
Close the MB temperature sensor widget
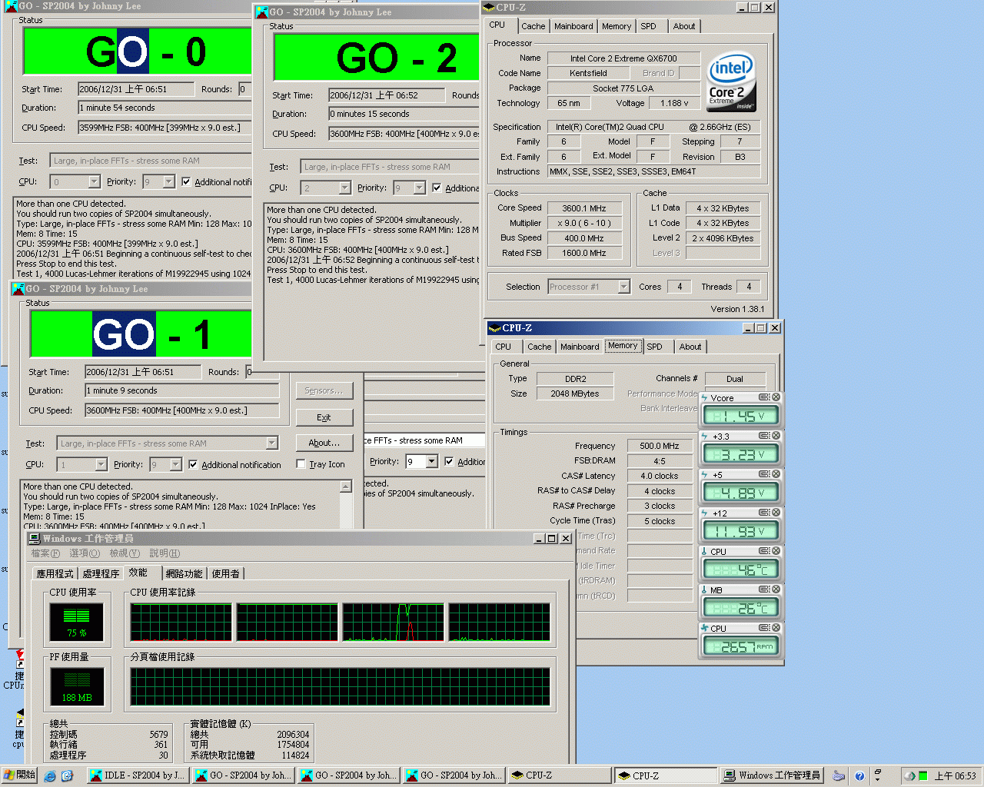coord(776,589)
